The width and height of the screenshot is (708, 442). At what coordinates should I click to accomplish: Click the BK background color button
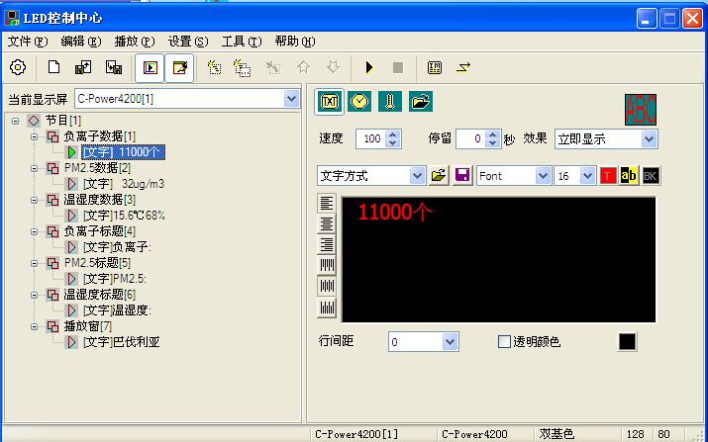click(651, 176)
